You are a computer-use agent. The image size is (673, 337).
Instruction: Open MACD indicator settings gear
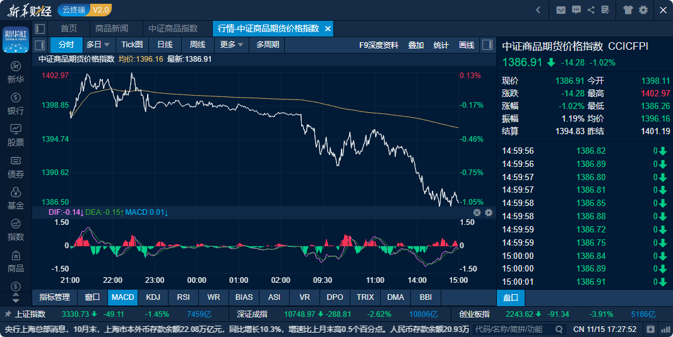(x=488, y=213)
